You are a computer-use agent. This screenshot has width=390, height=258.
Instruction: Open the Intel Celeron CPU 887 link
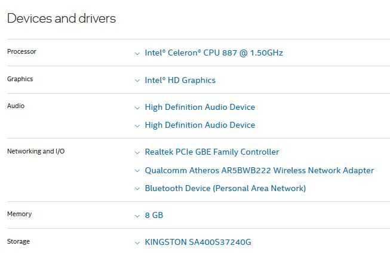pos(214,53)
